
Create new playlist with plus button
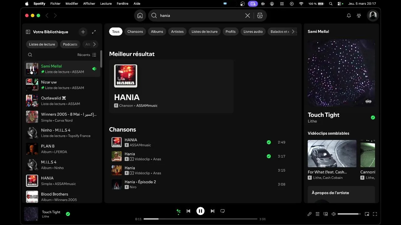(x=83, y=32)
